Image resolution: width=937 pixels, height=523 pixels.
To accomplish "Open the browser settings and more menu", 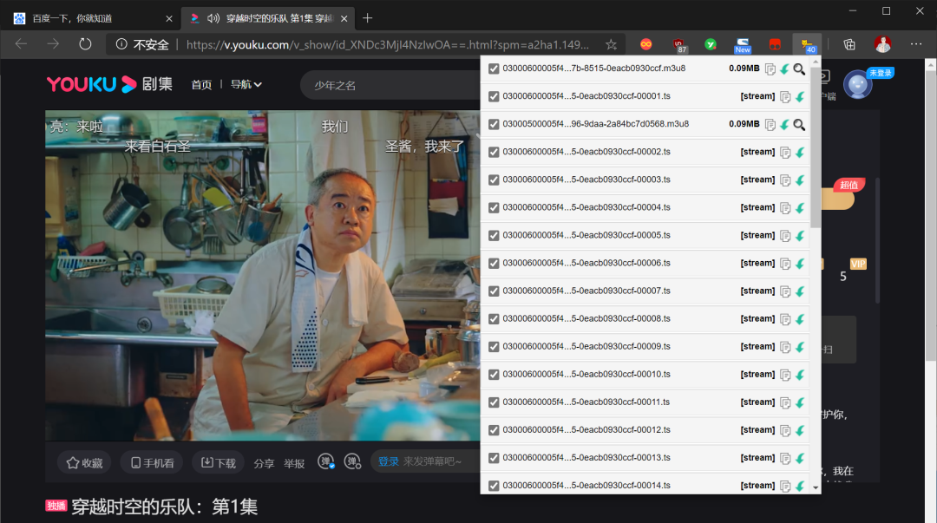I will click(916, 44).
